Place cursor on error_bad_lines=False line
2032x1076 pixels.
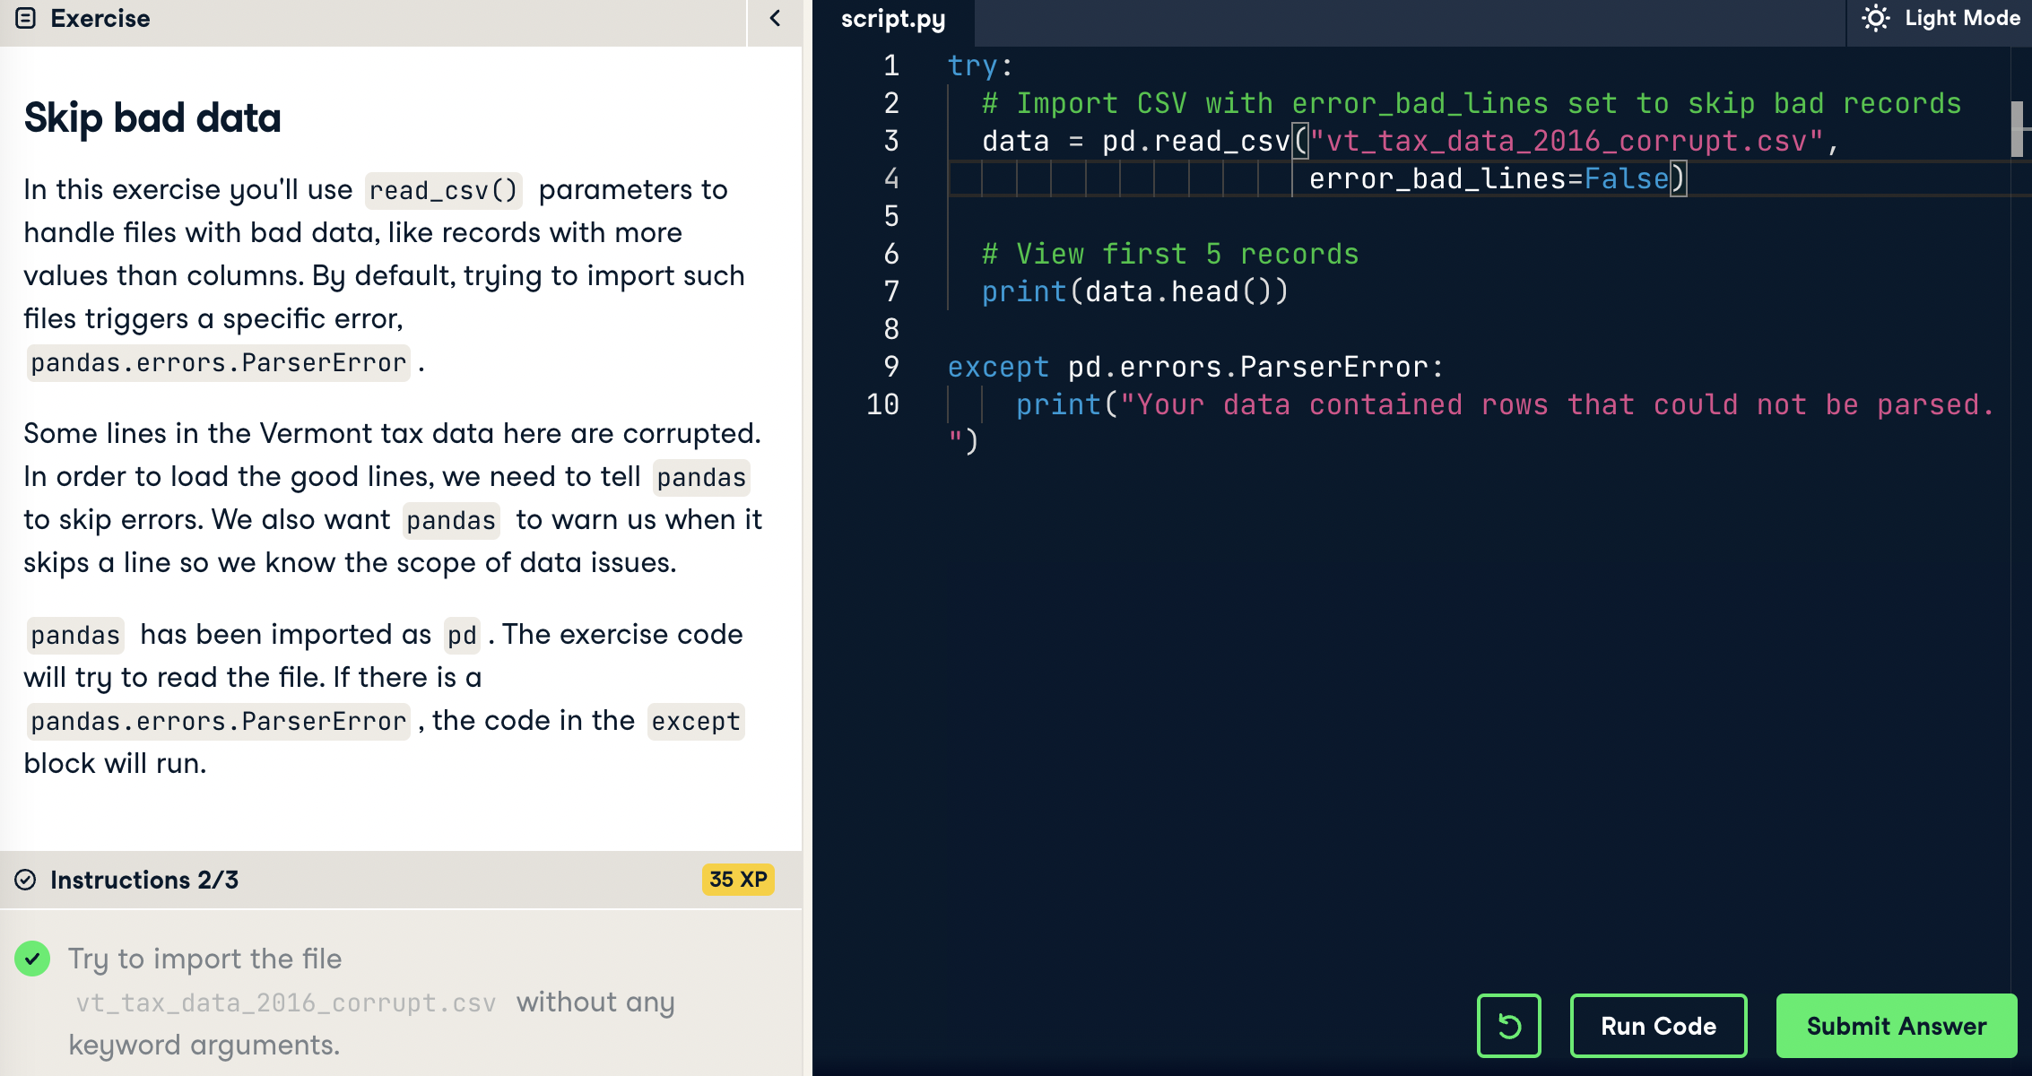pyautogui.click(x=1489, y=178)
